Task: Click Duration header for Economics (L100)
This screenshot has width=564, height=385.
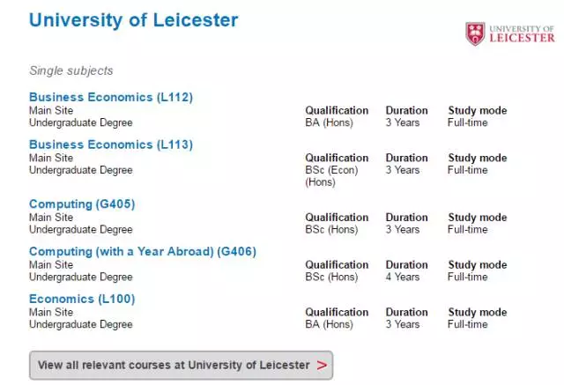Action: coord(407,312)
